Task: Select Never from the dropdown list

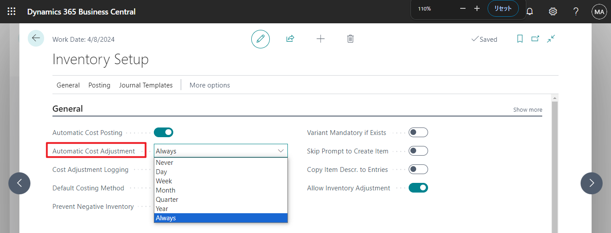Action: click(164, 163)
